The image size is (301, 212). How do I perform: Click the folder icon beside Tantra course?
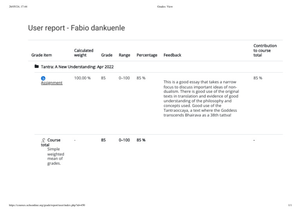(x=36, y=66)
